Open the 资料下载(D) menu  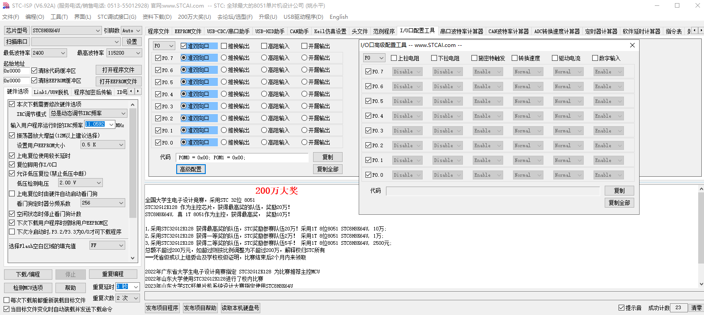[x=157, y=17]
